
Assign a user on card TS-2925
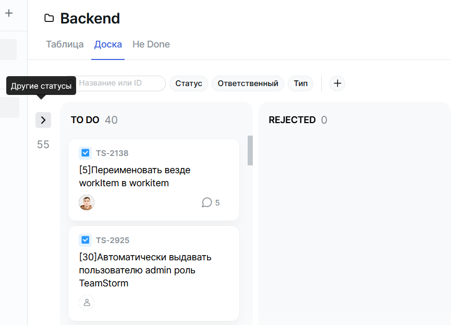pyautogui.click(x=87, y=303)
